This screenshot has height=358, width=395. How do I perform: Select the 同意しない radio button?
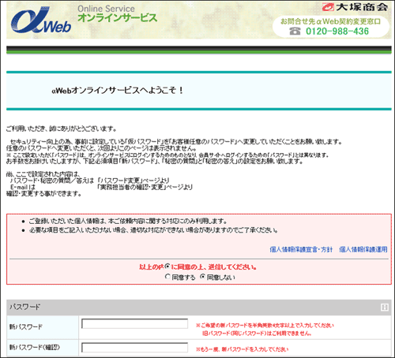pyautogui.click(x=202, y=277)
